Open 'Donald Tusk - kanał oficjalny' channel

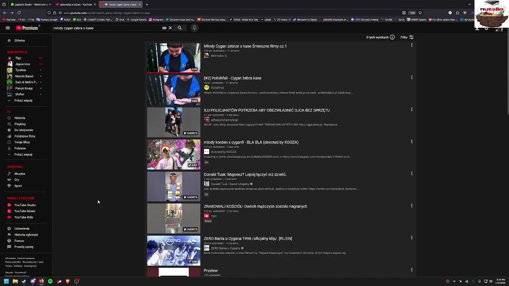coord(230,184)
